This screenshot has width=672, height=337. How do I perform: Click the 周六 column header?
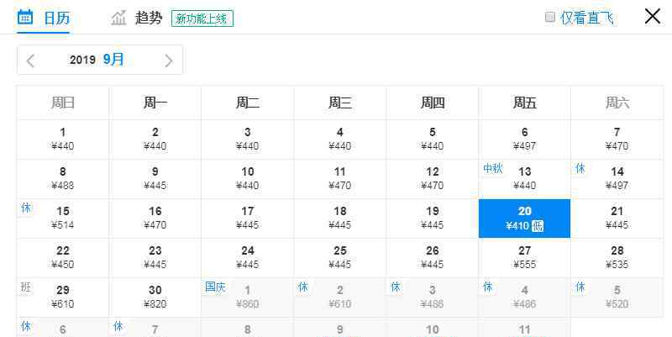pyautogui.click(x=617, y=103)
